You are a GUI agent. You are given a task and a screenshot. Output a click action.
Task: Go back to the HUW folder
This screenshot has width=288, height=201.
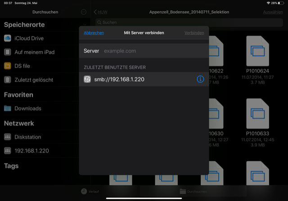coord(101,12)
